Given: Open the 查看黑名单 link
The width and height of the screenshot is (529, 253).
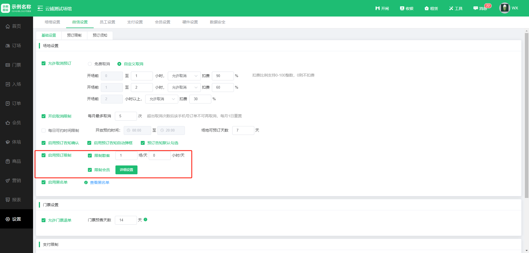Looking at the screenshot, I should (99, 183).
